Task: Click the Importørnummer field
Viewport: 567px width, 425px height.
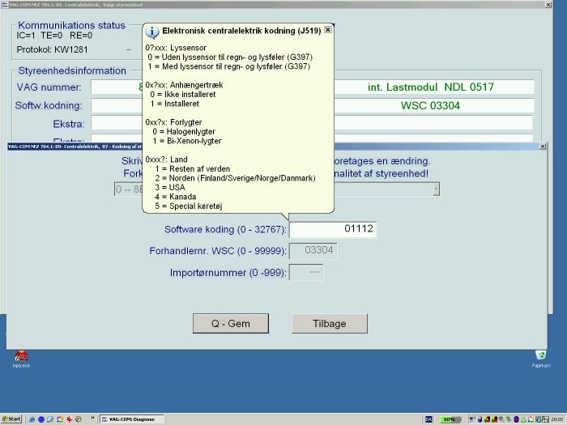Action: click(305, 273)
